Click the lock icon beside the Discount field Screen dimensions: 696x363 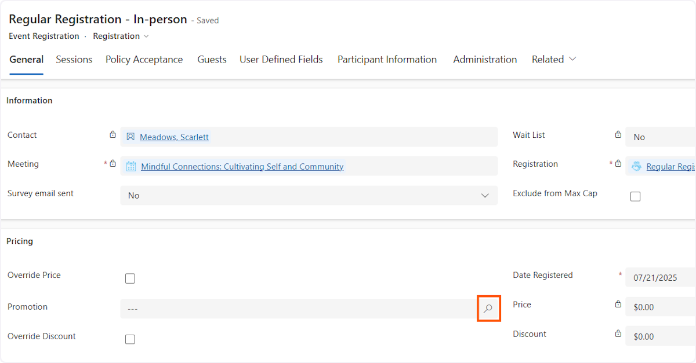coord(618,333)
